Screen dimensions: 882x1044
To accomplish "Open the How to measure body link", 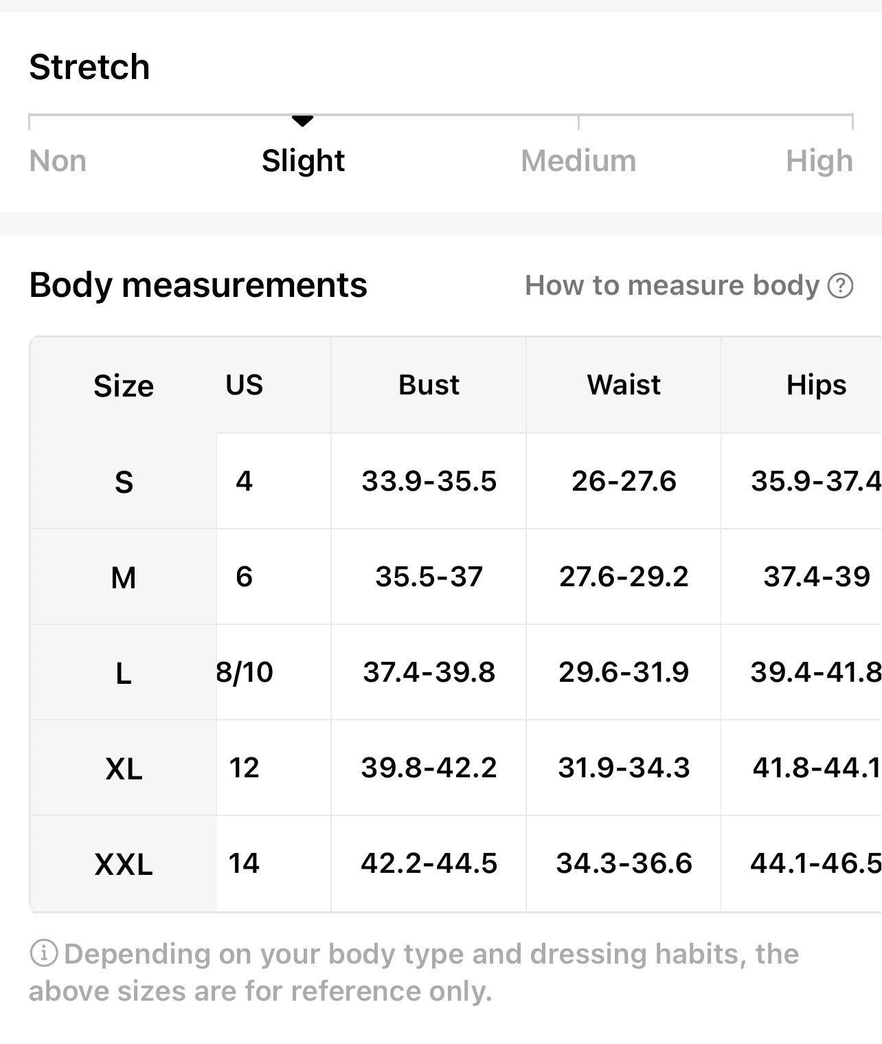I will [672, 285].
